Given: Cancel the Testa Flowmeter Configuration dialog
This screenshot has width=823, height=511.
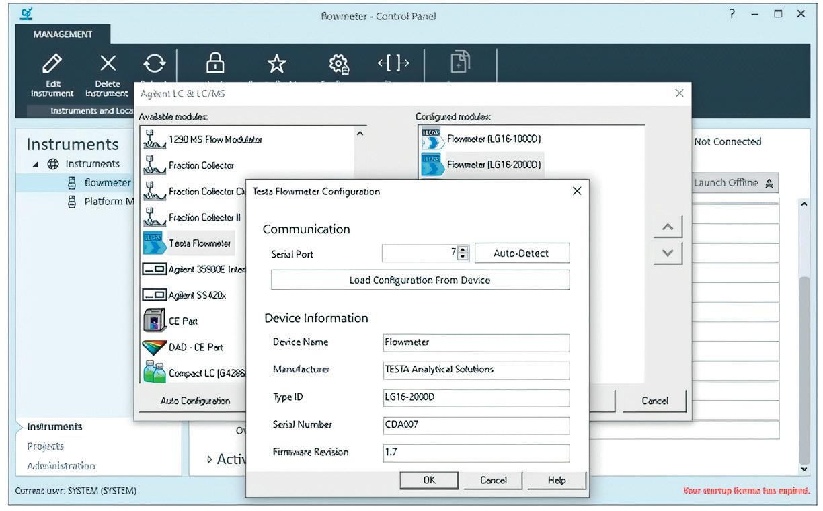Looking at the screenshot, I should [493, 480].
